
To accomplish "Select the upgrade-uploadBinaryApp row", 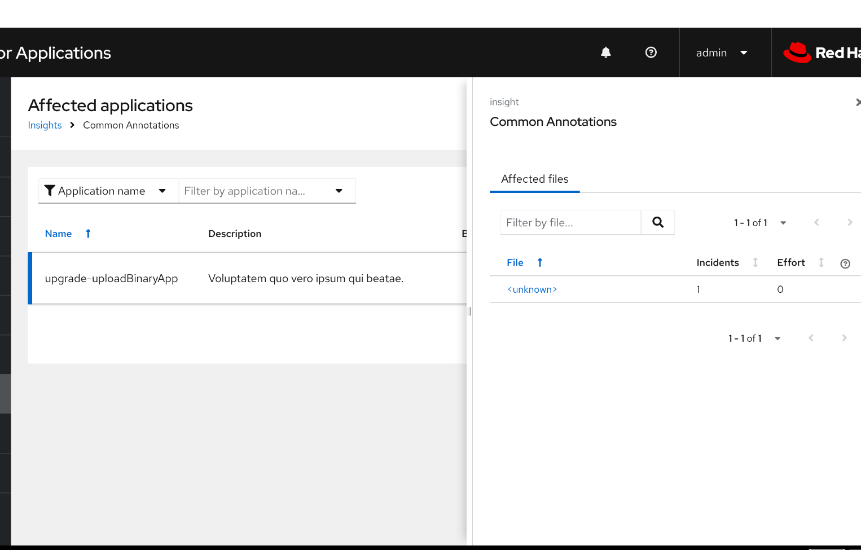I will [111, 279].
